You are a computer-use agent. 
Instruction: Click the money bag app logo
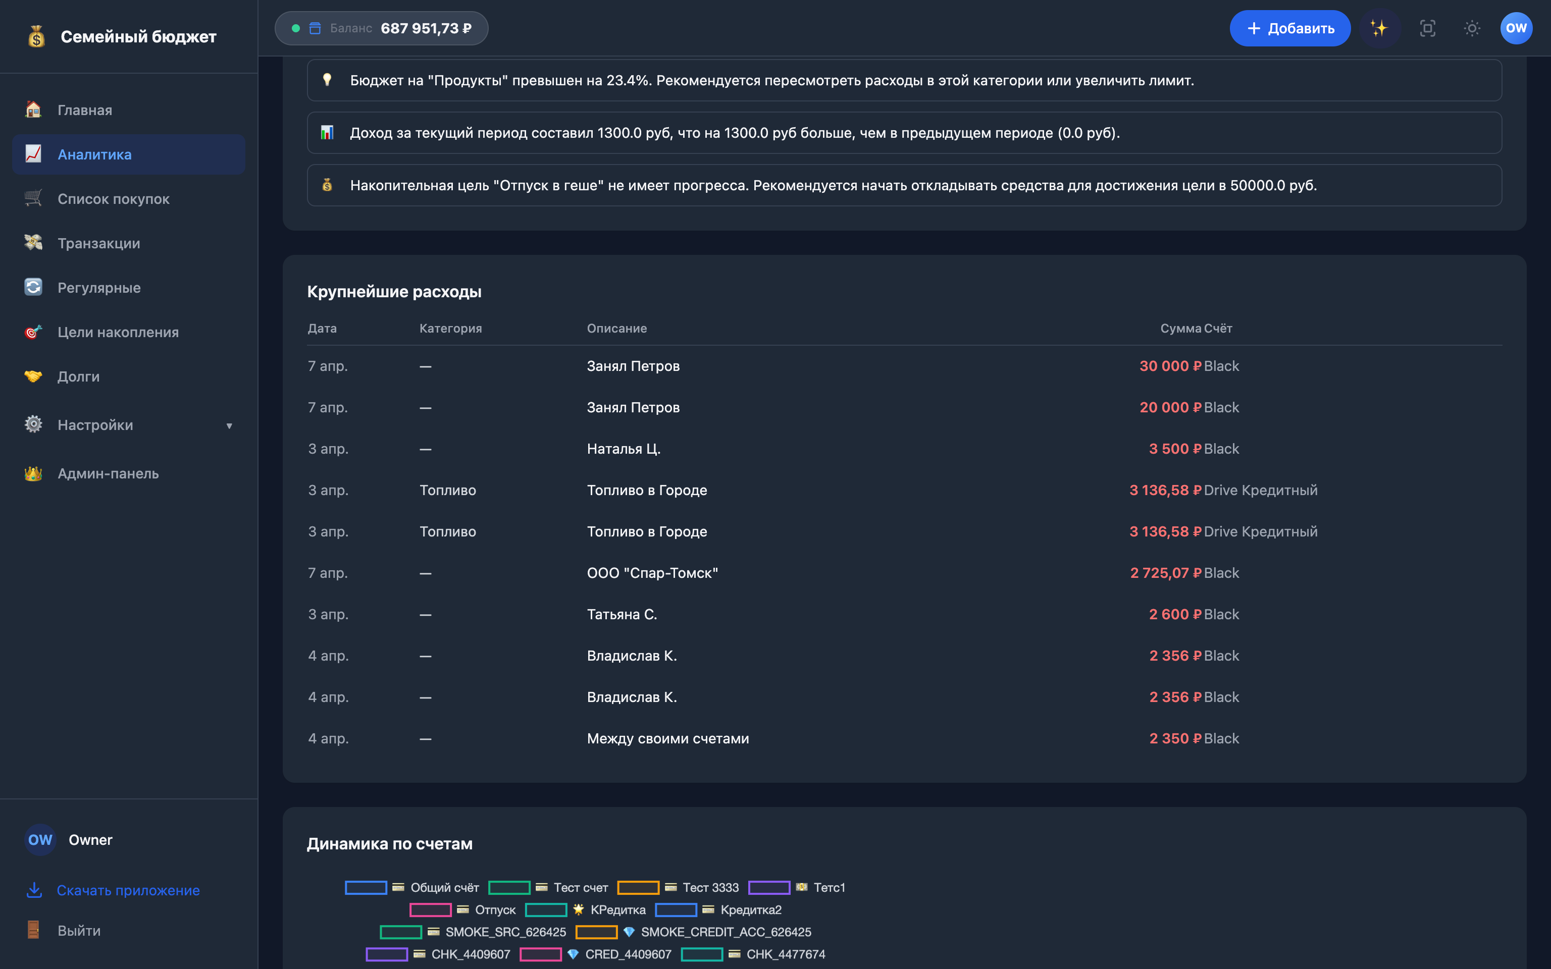36,36
